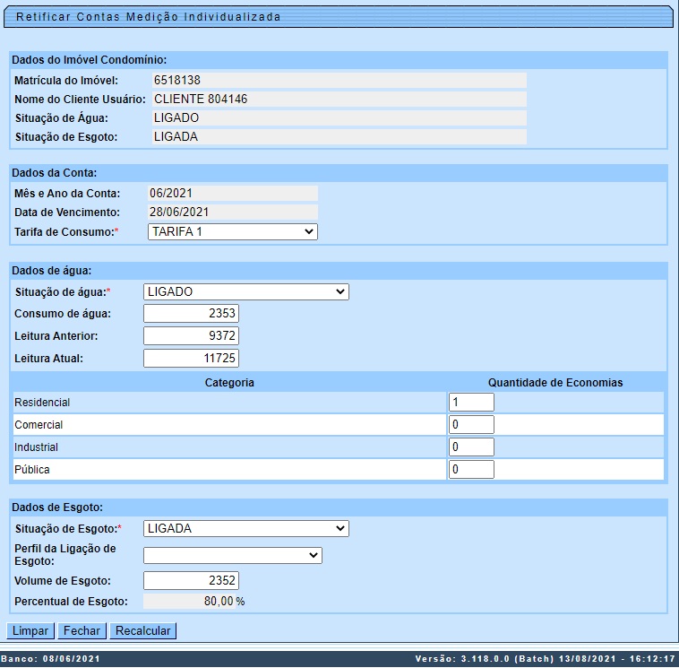
Task: Click the Consumo de água input field
Action: (191, 313)
